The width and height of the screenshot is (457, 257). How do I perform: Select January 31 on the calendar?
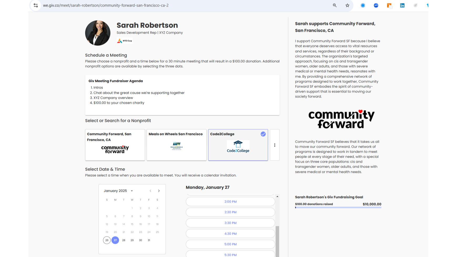149,240
